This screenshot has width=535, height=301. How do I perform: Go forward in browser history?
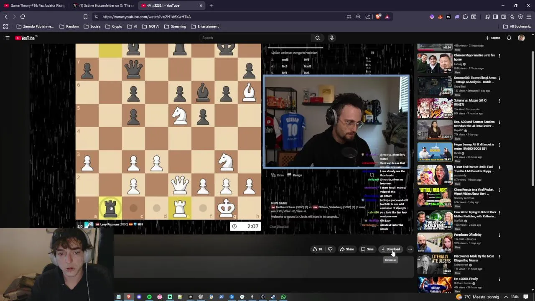point(14,17)
